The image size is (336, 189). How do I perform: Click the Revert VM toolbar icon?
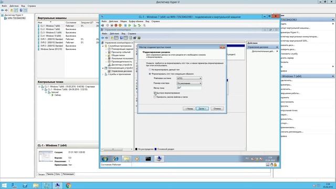click(139, 26)
